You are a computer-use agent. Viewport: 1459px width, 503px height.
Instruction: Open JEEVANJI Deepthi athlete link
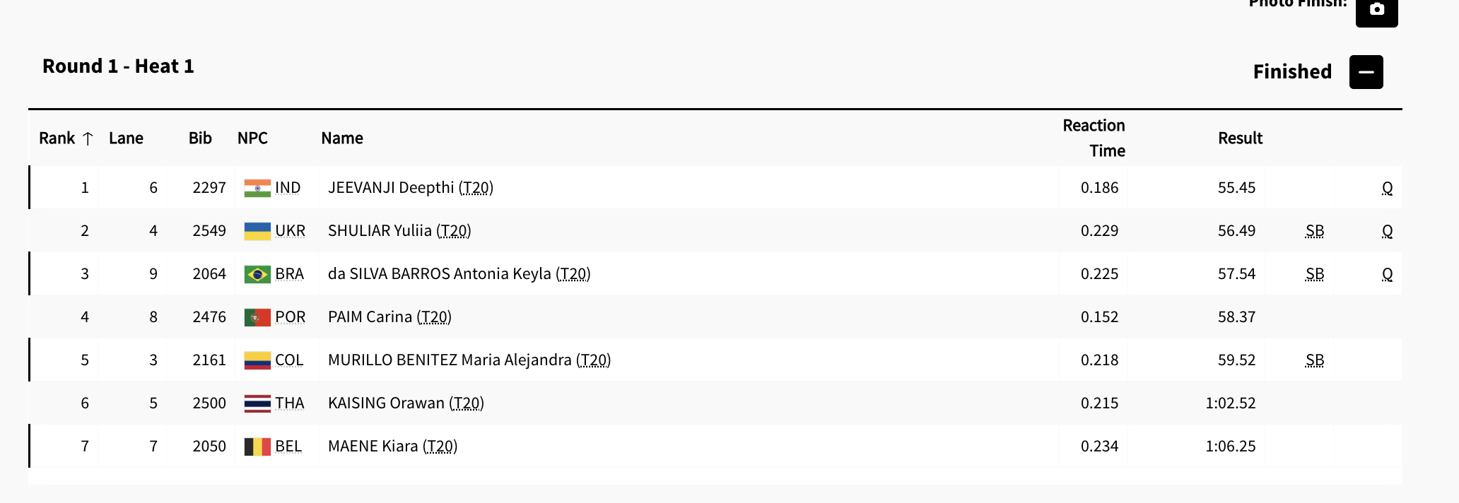[391, 188]
